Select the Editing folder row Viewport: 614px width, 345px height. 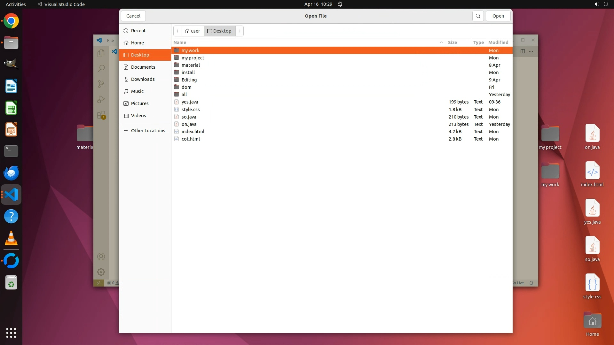pos(189,80)
